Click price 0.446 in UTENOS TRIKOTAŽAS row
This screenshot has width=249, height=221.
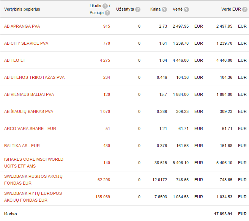click(x=162, y=77)
